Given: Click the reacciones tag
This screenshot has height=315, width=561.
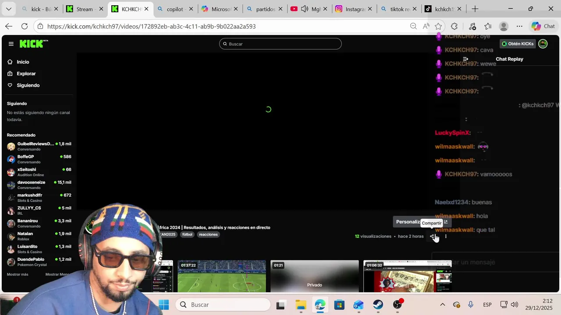Looking at the screenshot, I should [x=208, y=234].
